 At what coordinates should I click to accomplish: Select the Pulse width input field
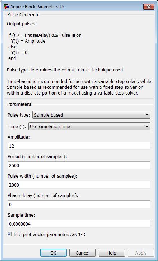[79, 185]
